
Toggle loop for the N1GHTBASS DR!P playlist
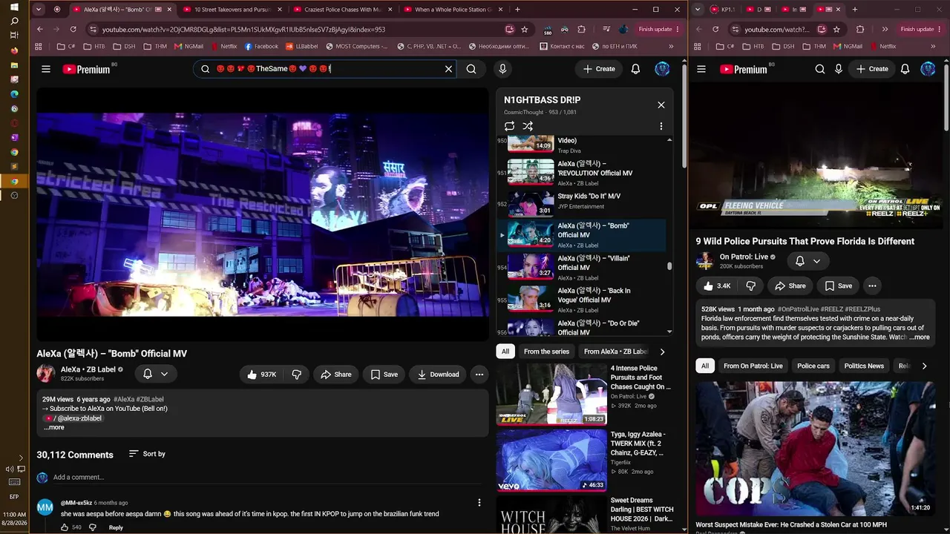coord(509,126)
